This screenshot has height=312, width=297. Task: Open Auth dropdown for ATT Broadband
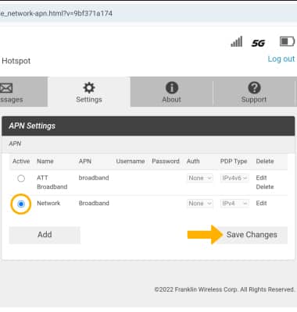click(x=200, y=178)
